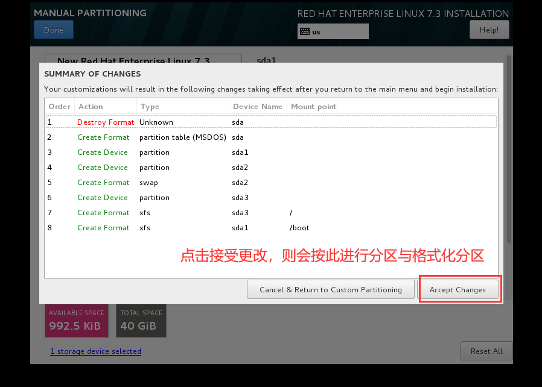This screenshot has width=542, height=387.
Task: Click the Accept Changes button
Action: coord(458,289)
